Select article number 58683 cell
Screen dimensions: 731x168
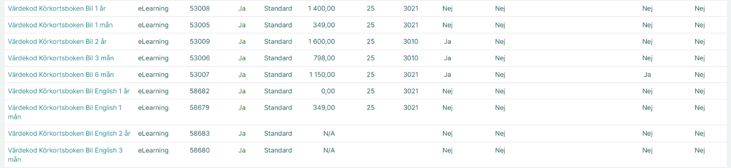pos(200,133)
